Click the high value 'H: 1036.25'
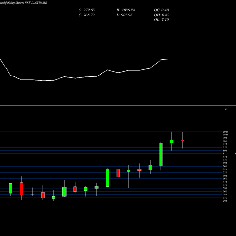Image resolution: width=236 pixels, height=236 pixels. 126,10
